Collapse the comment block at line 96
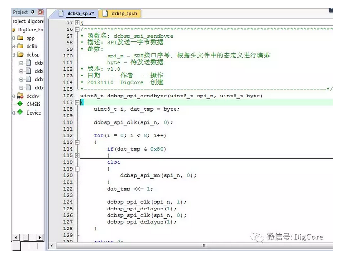 pos(77,29)
